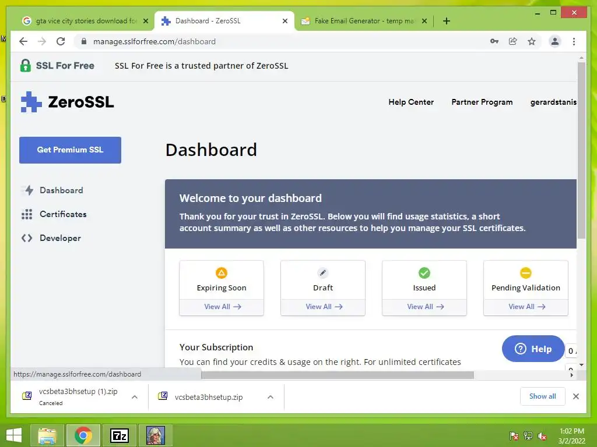Screen dimensions: 597x447
Task: Click the taskbar clock showing 1:02 PM
Action: coord(571,435)
